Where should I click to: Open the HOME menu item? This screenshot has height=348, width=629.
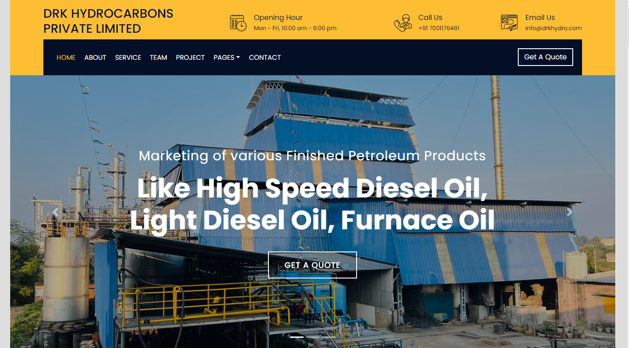[x=66, y=58]
